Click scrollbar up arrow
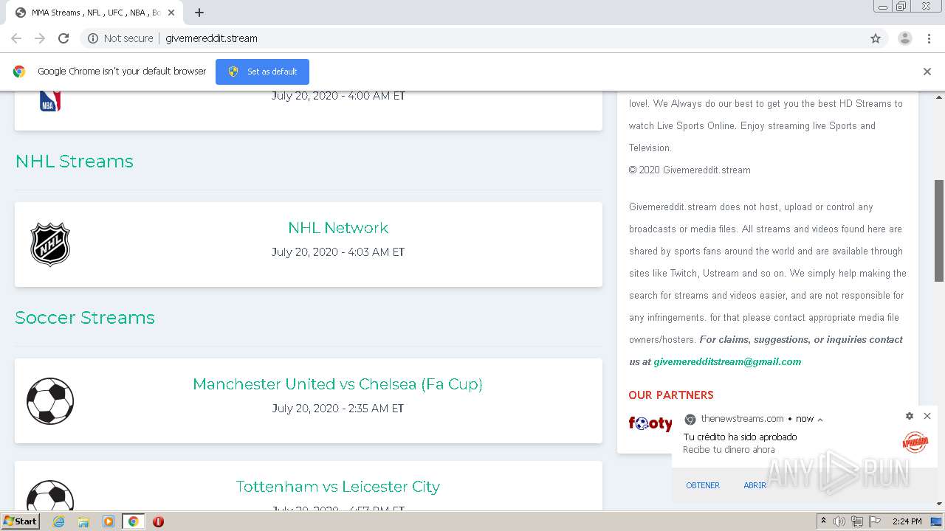The width and height of the screenshot is (945, 531). click(x=939, y=97)
